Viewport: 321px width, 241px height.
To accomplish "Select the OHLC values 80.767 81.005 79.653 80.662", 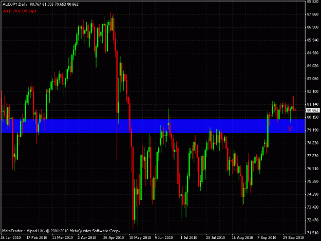I will 54,4.
